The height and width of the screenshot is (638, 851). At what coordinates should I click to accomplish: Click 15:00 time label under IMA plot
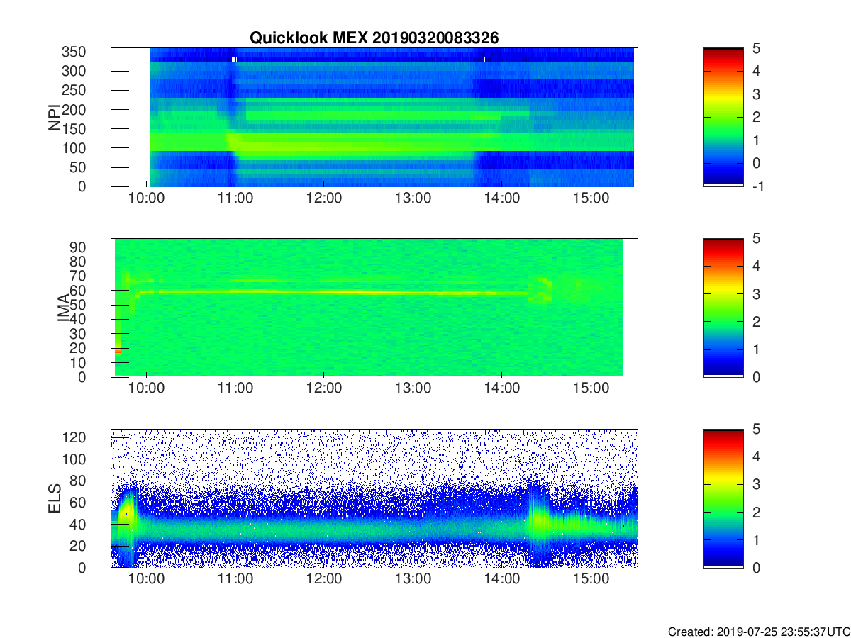point(591,388)
